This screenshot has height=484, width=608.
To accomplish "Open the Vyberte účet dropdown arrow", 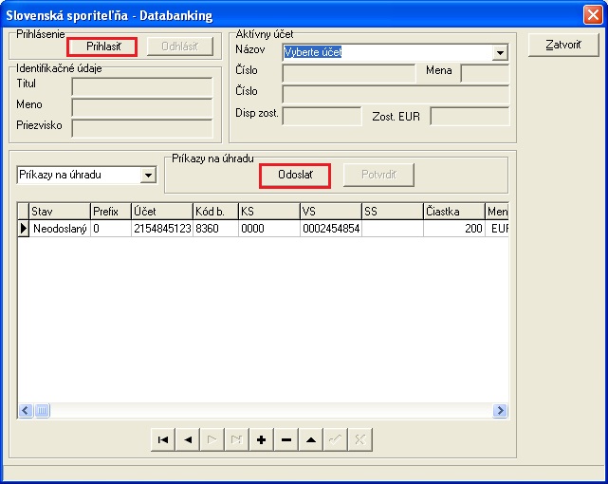I will 500,52.
